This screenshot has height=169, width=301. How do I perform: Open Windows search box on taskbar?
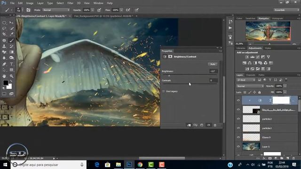(48, 165)
